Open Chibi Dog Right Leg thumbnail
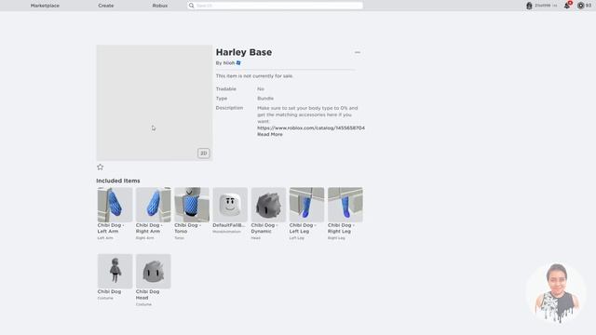The width and height of the screenshot is (596, 335). point(345,205)
